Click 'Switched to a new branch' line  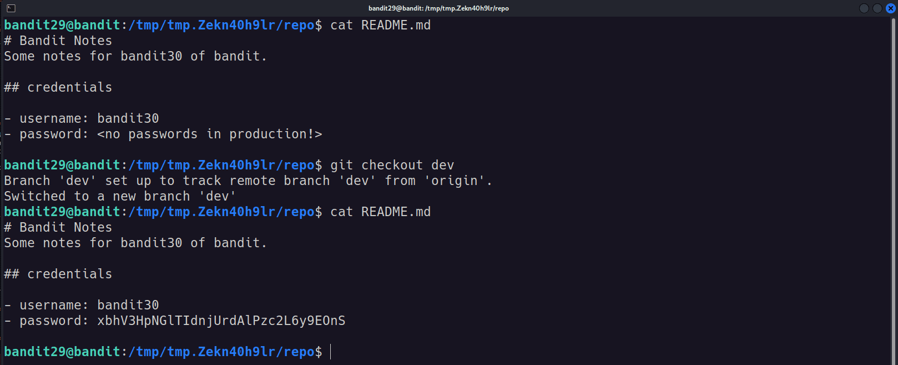120,196
